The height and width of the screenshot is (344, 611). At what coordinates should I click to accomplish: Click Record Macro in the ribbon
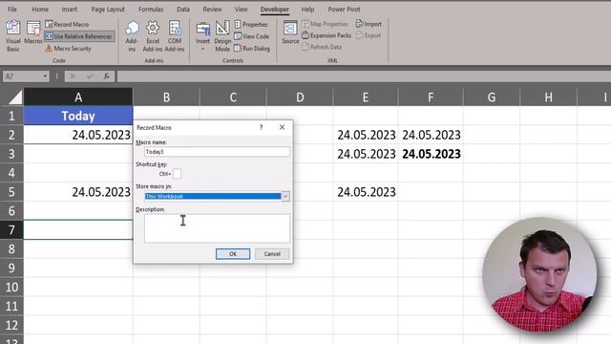[67, 24]
